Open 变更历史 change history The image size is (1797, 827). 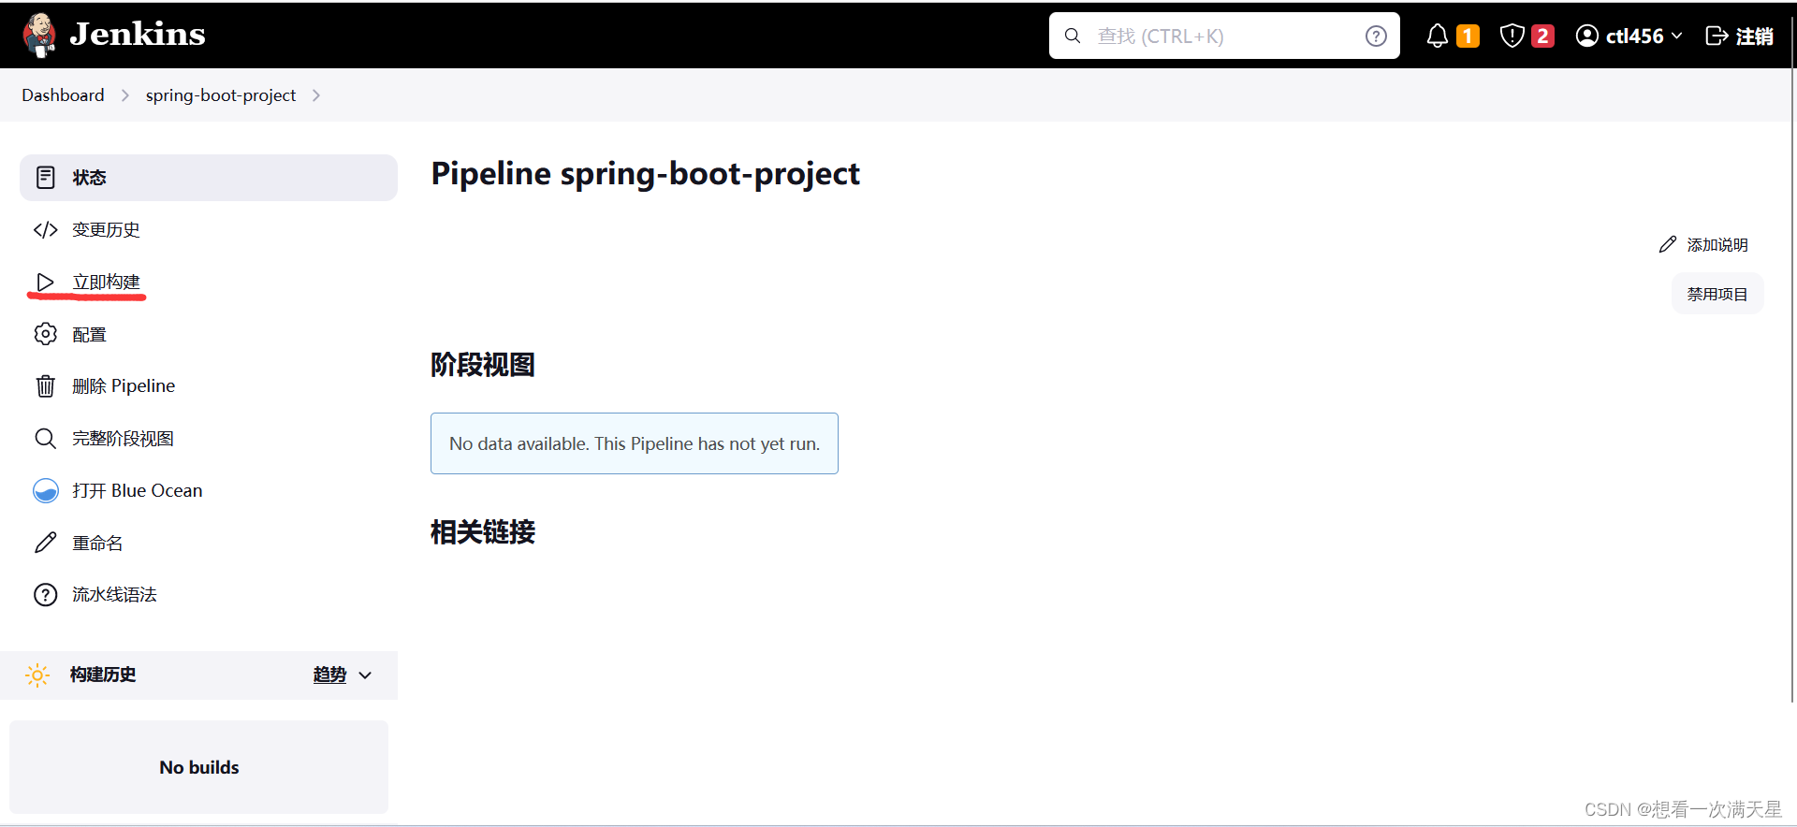pos(106,230)
